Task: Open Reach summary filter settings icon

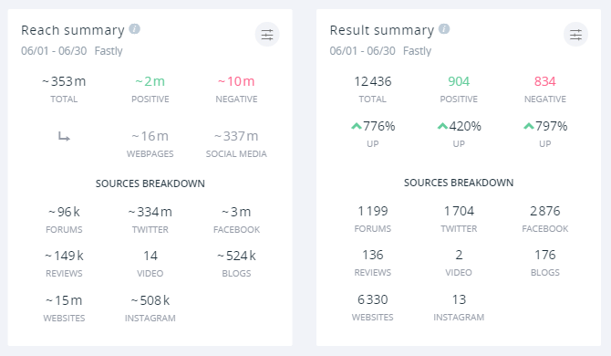Action: pyautogui.click(x=267, y=35)
